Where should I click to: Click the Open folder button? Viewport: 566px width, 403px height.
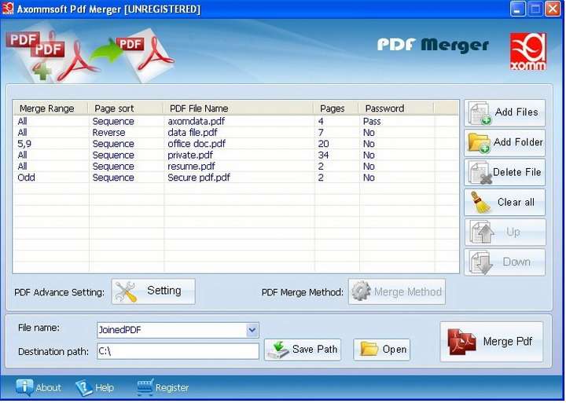(x=381, y=350)
